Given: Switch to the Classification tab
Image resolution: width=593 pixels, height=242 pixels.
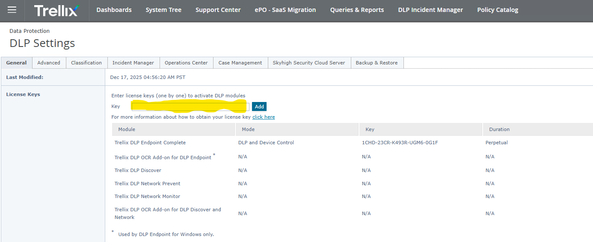Looking at the screenshot, I should [x=86, y=63].
